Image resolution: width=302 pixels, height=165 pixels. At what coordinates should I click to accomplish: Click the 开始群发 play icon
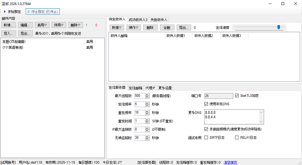point(5,12)
